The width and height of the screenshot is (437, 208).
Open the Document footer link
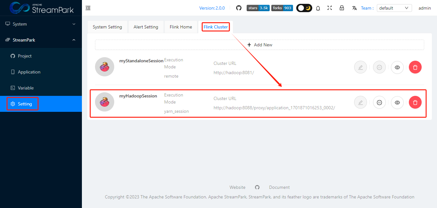pyautogui.click(x=279, y=187)
